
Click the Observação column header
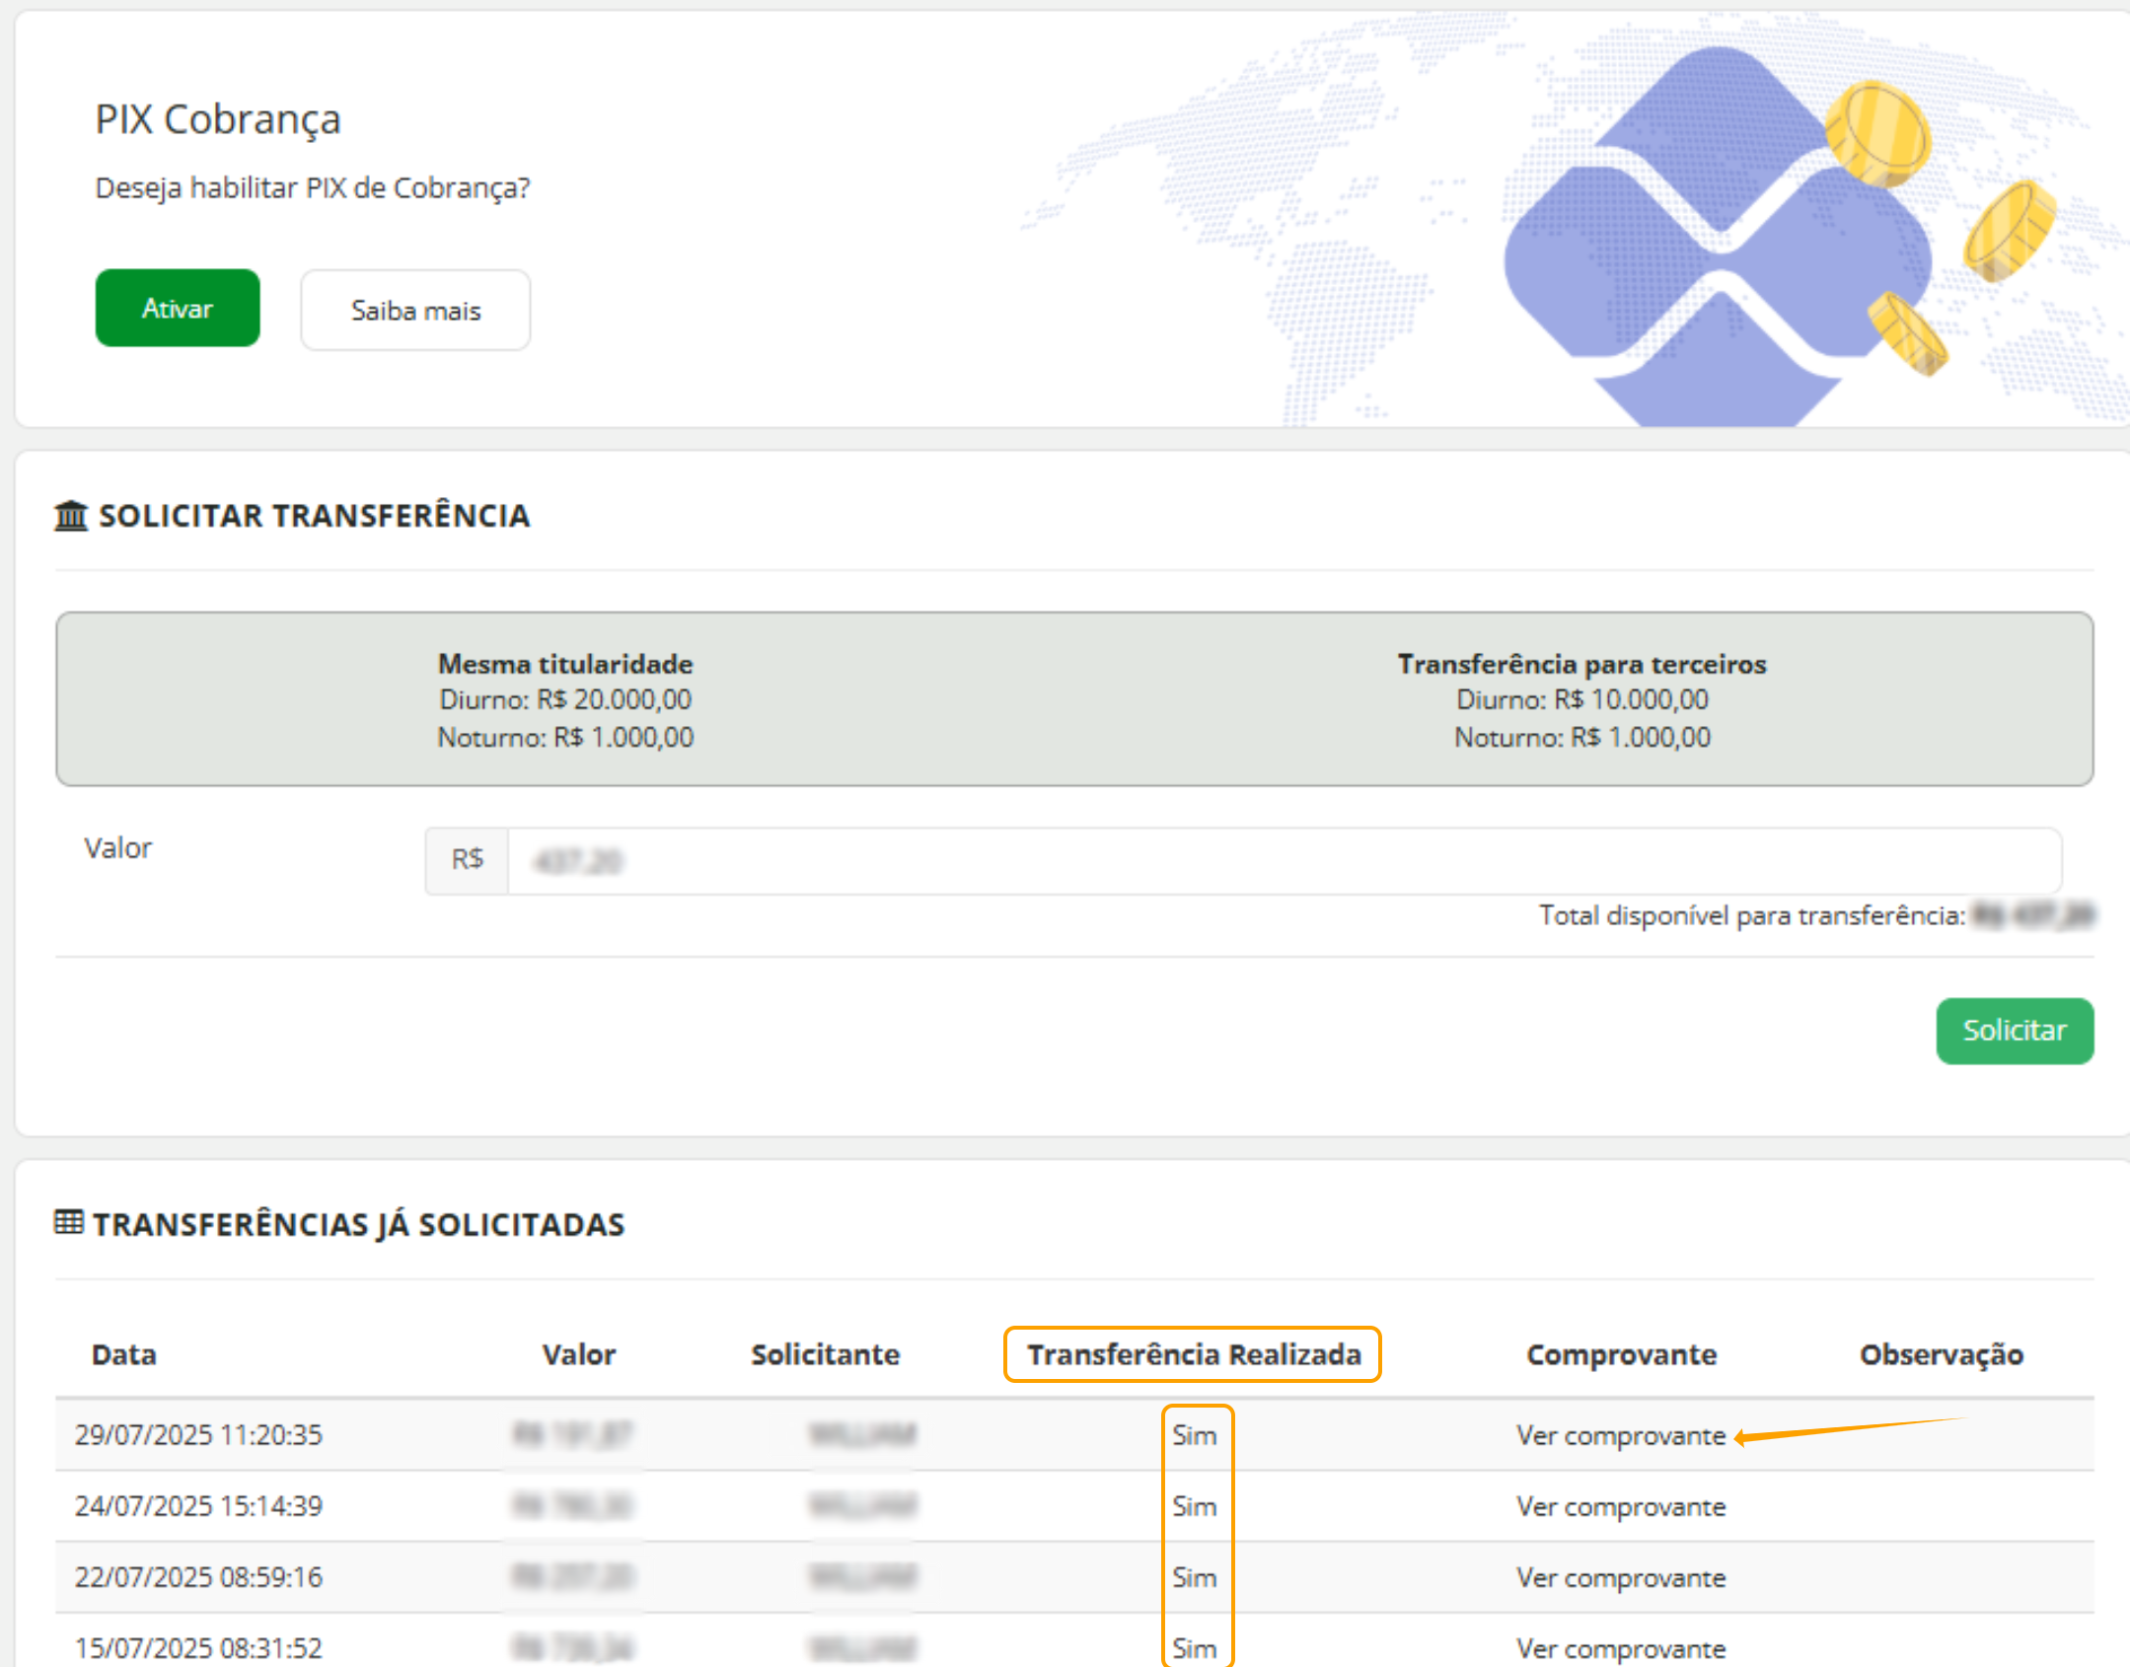(1941, 1354)
